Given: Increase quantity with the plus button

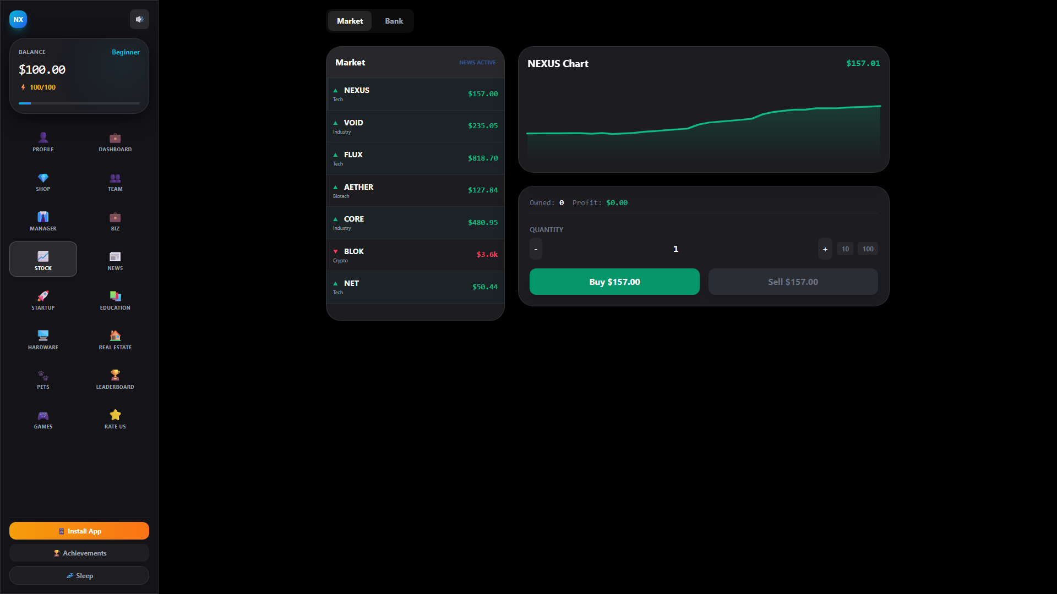Looking at the screenshot, I should [824, 249].
